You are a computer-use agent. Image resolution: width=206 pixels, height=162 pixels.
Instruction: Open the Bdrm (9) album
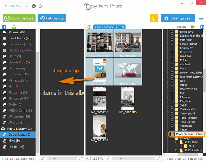tap(18, 56)
